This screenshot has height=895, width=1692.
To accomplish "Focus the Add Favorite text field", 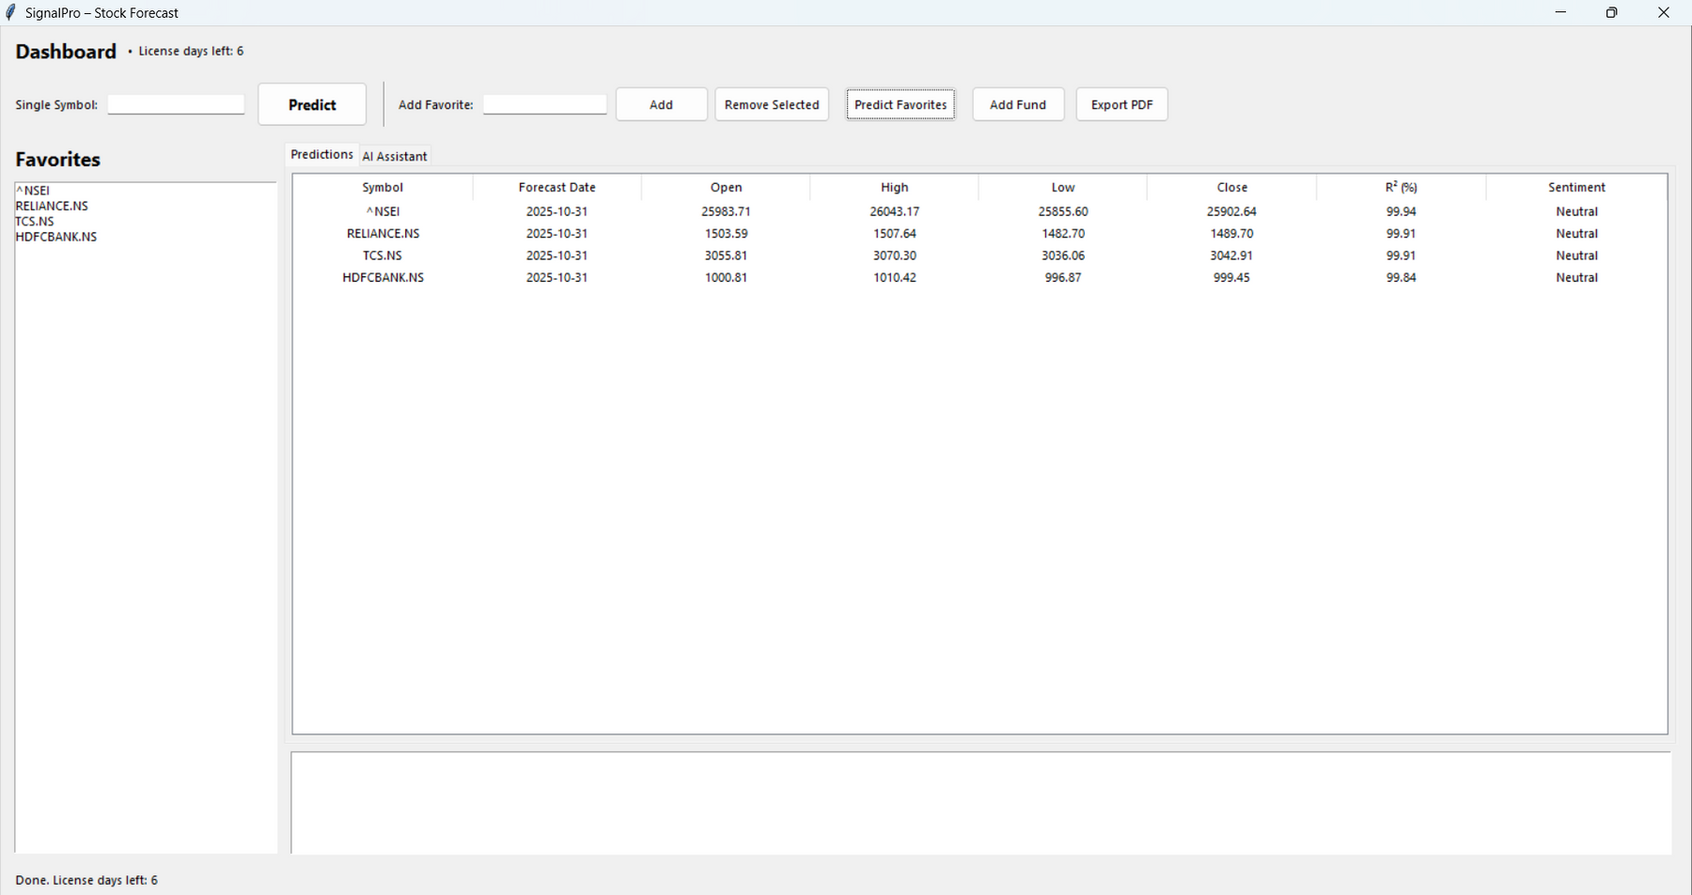I will 544,104.
